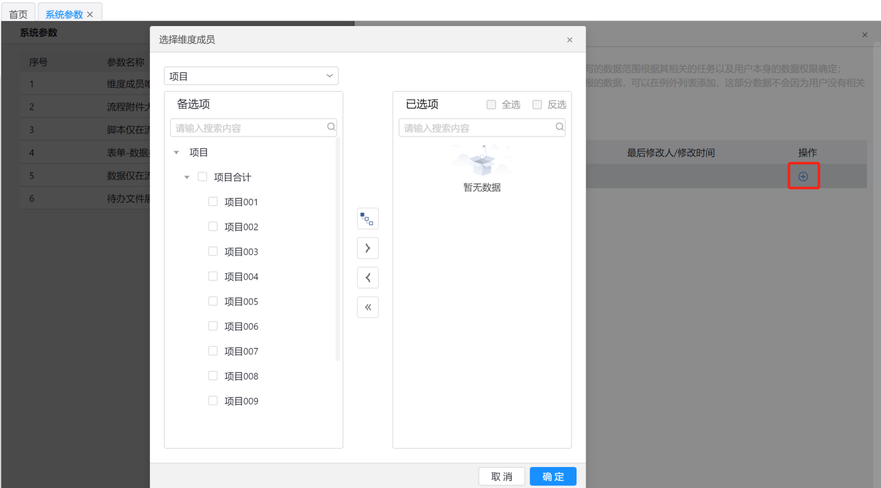Click search icon in 备选项 search box
Image resolution: width=881 pixels, height=488 pixels.
(331, 127)
